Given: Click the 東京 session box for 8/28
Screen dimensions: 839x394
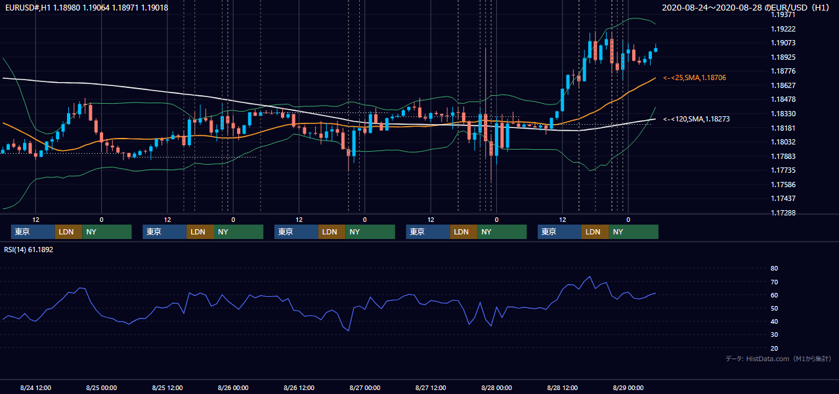Looking at the screenshot, I should pyautogui.click(x=559, y=232).
